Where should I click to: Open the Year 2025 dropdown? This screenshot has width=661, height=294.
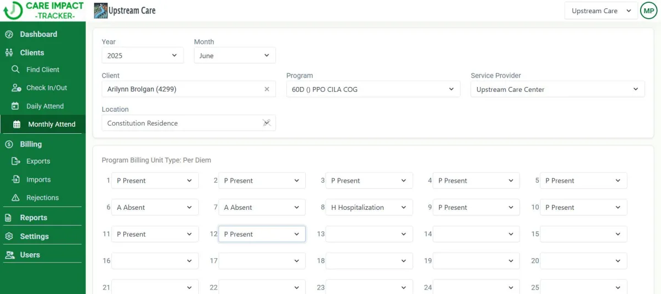(143, 56)
